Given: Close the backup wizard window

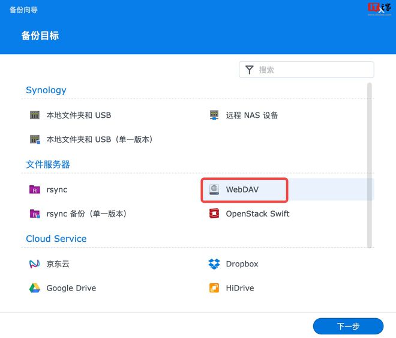Looking at the screenshot, I should pyautogui.click(x=381, y=10).
